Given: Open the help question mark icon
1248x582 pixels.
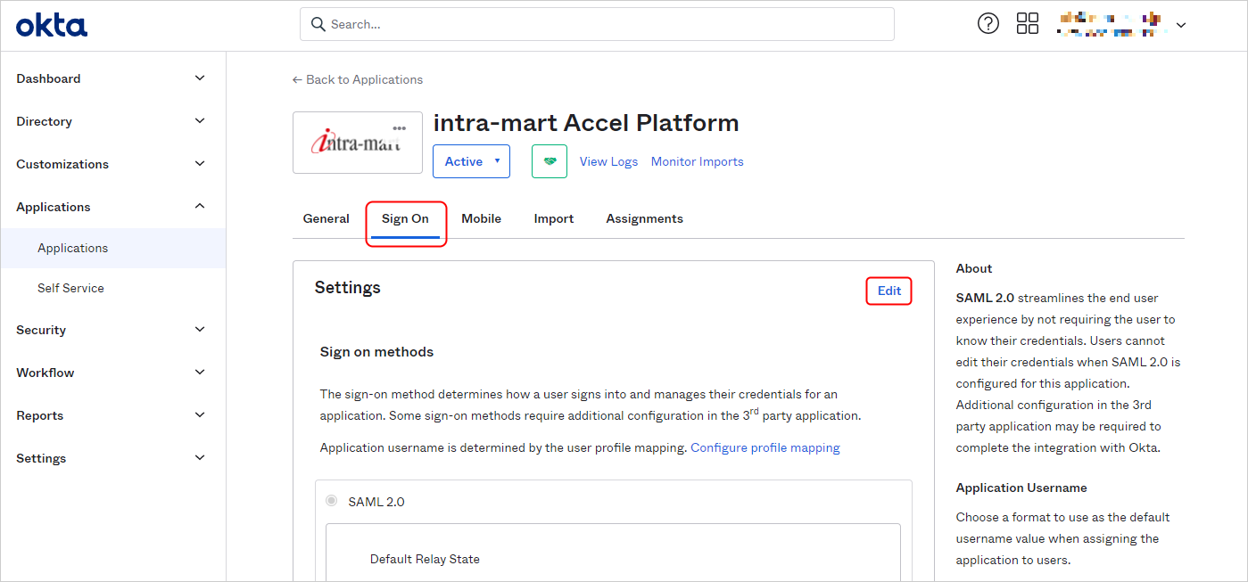Looking at the screenshot, I should [x=988, y=24].
